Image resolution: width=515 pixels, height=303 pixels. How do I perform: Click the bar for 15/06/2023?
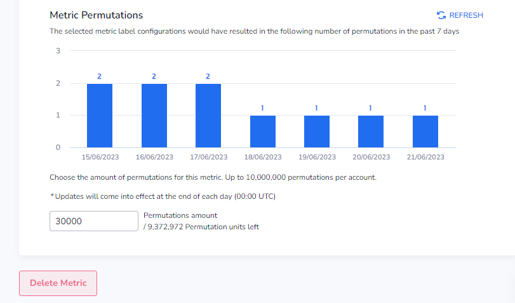tap(100, 116)
